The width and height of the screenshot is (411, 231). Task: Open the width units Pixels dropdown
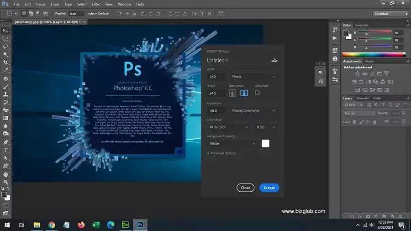(253, 77)
